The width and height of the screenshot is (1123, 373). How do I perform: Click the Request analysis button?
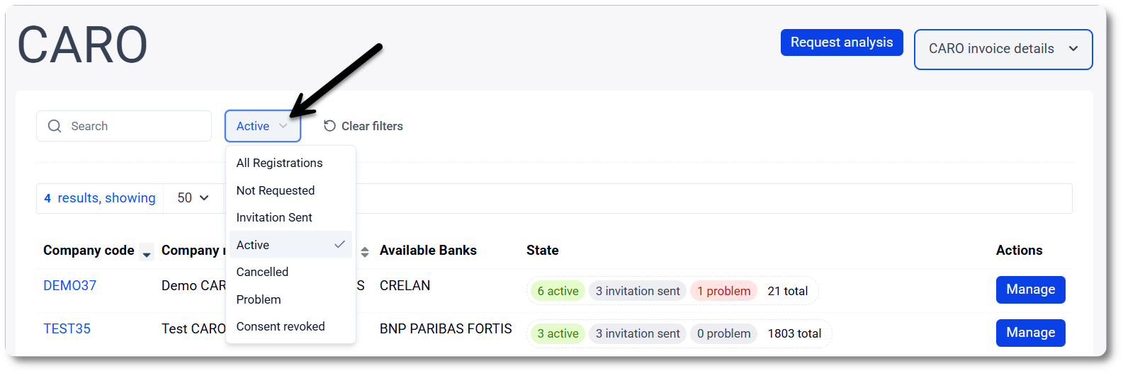[842, 42]
